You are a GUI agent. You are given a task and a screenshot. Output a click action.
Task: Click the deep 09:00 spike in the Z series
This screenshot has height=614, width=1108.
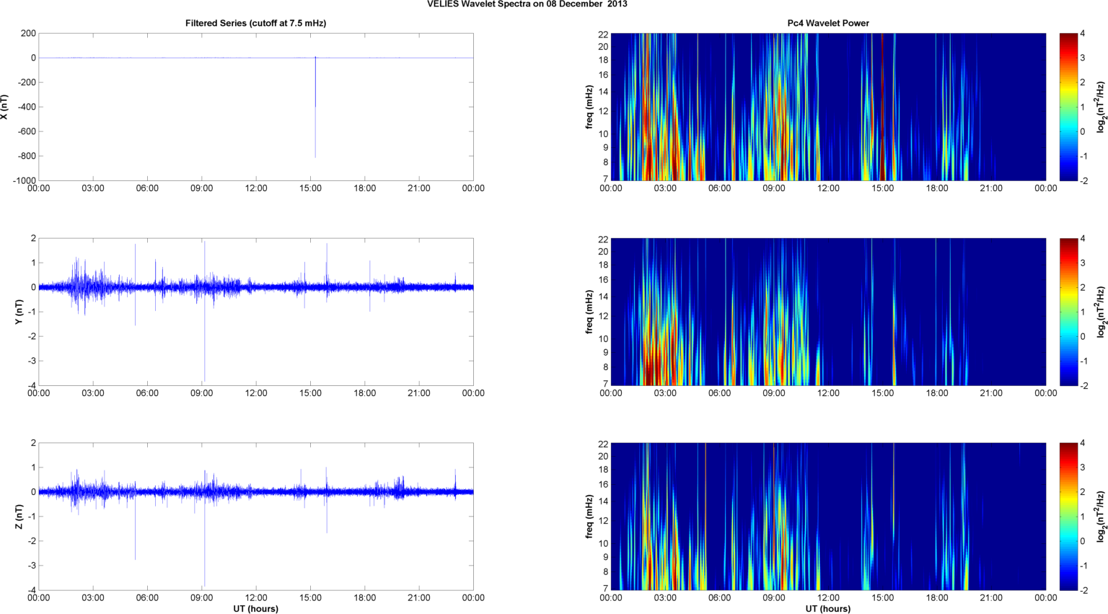pos(204,548)
